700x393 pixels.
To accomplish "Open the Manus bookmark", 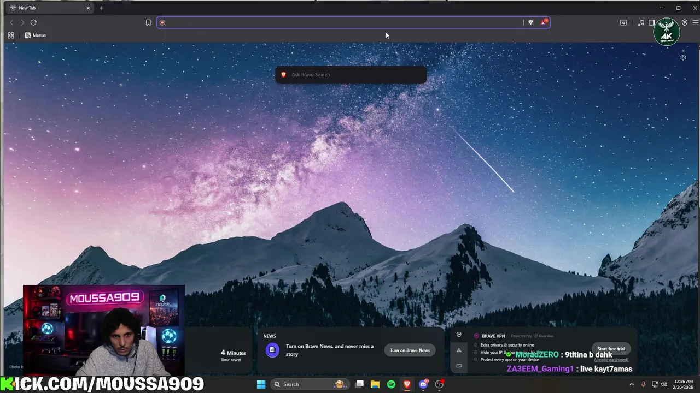I will pyautogui.click(x=35, y=35).
